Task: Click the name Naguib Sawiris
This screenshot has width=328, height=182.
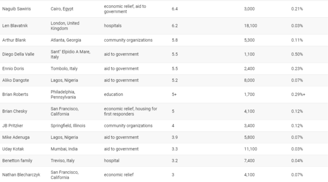Action: coord(16,9)
